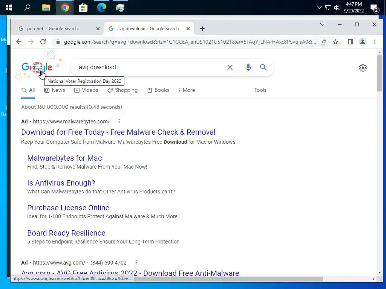Click the Chrome taskbar icon
Image resolution: width=386 pixels, height=289 pixels.
[x=65, y=8]
